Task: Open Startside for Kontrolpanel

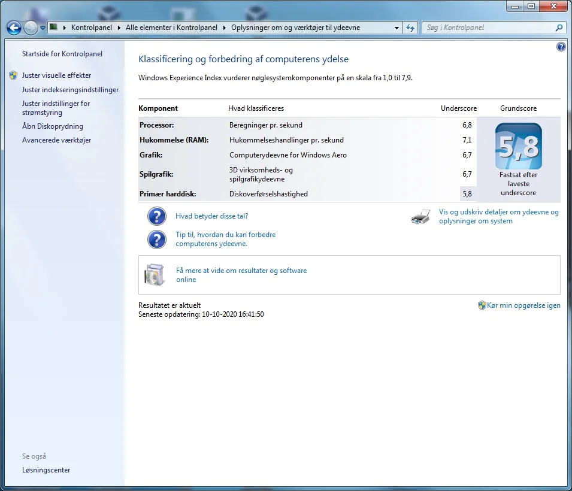Action: 62,54
